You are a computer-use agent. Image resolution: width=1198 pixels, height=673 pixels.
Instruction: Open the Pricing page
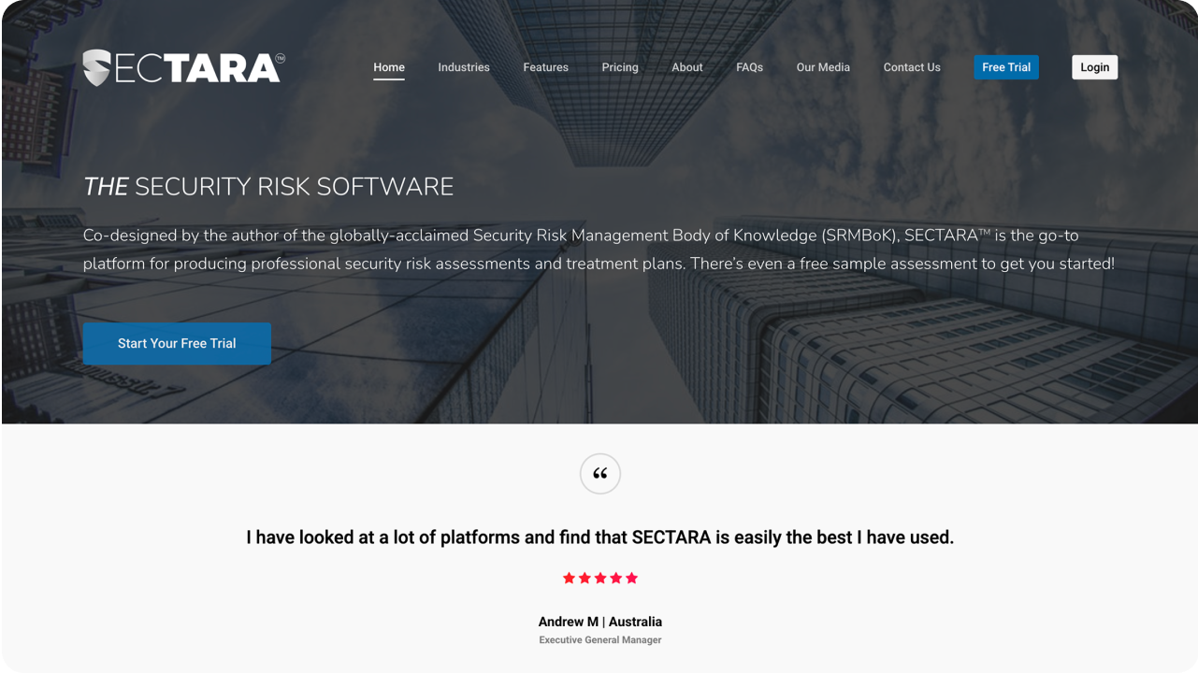tap(620, 67)
